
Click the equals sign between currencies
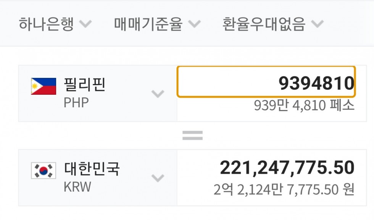[192, 135]
